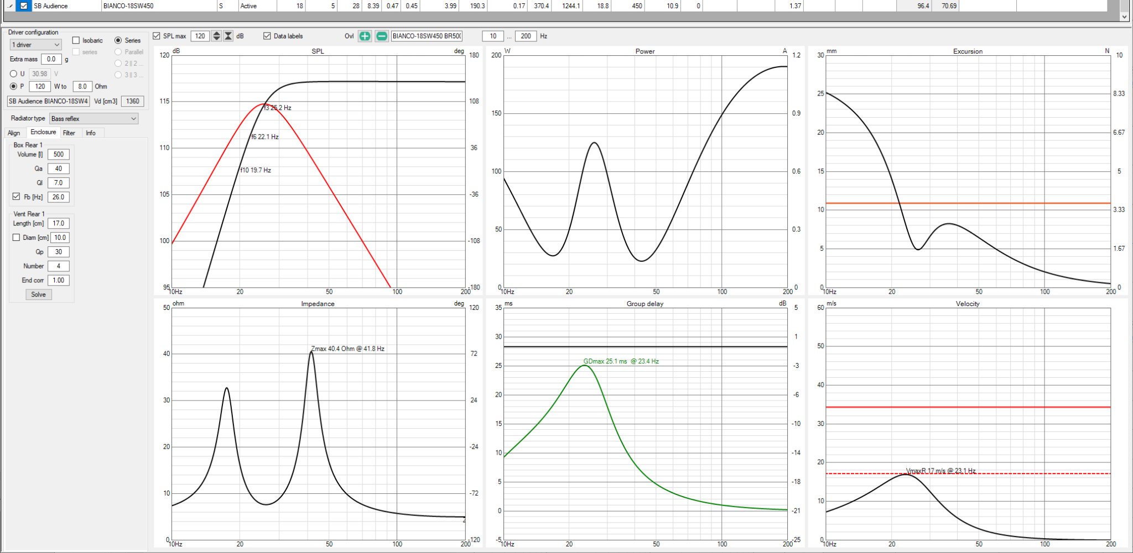The width and height of the screenshot is (1133, 553).
Task: Add overlay with the green plus icon
Action: (365, 36)
